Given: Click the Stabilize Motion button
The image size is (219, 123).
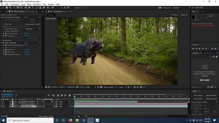Looking at the screenshot, I should pyautogui.click(x=211, y=99).
